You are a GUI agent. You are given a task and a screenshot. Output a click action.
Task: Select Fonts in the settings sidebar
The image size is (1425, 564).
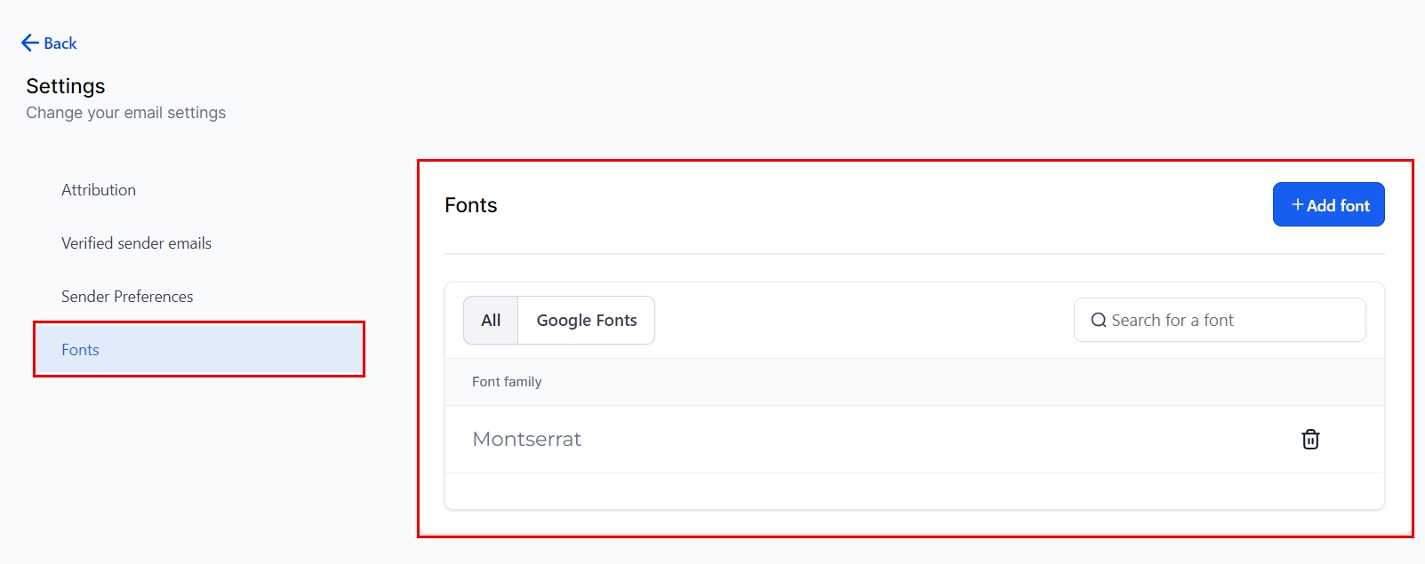80,350
